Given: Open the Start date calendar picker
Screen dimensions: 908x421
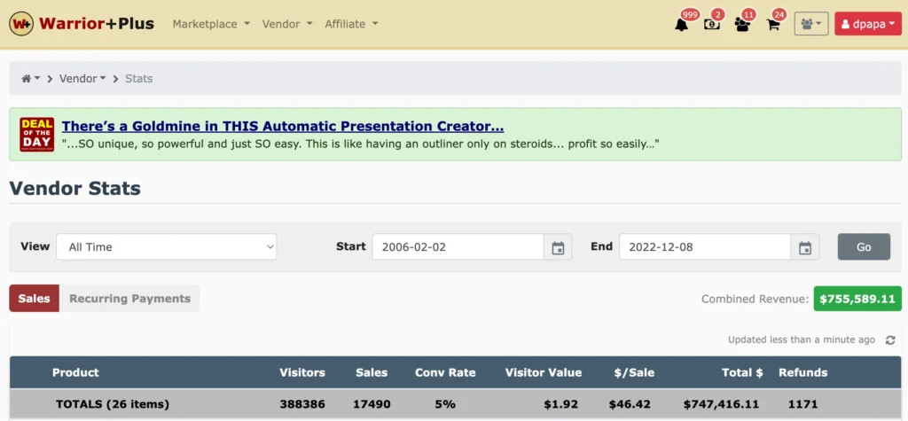Looking at the screenshot, I should [558, 247].
